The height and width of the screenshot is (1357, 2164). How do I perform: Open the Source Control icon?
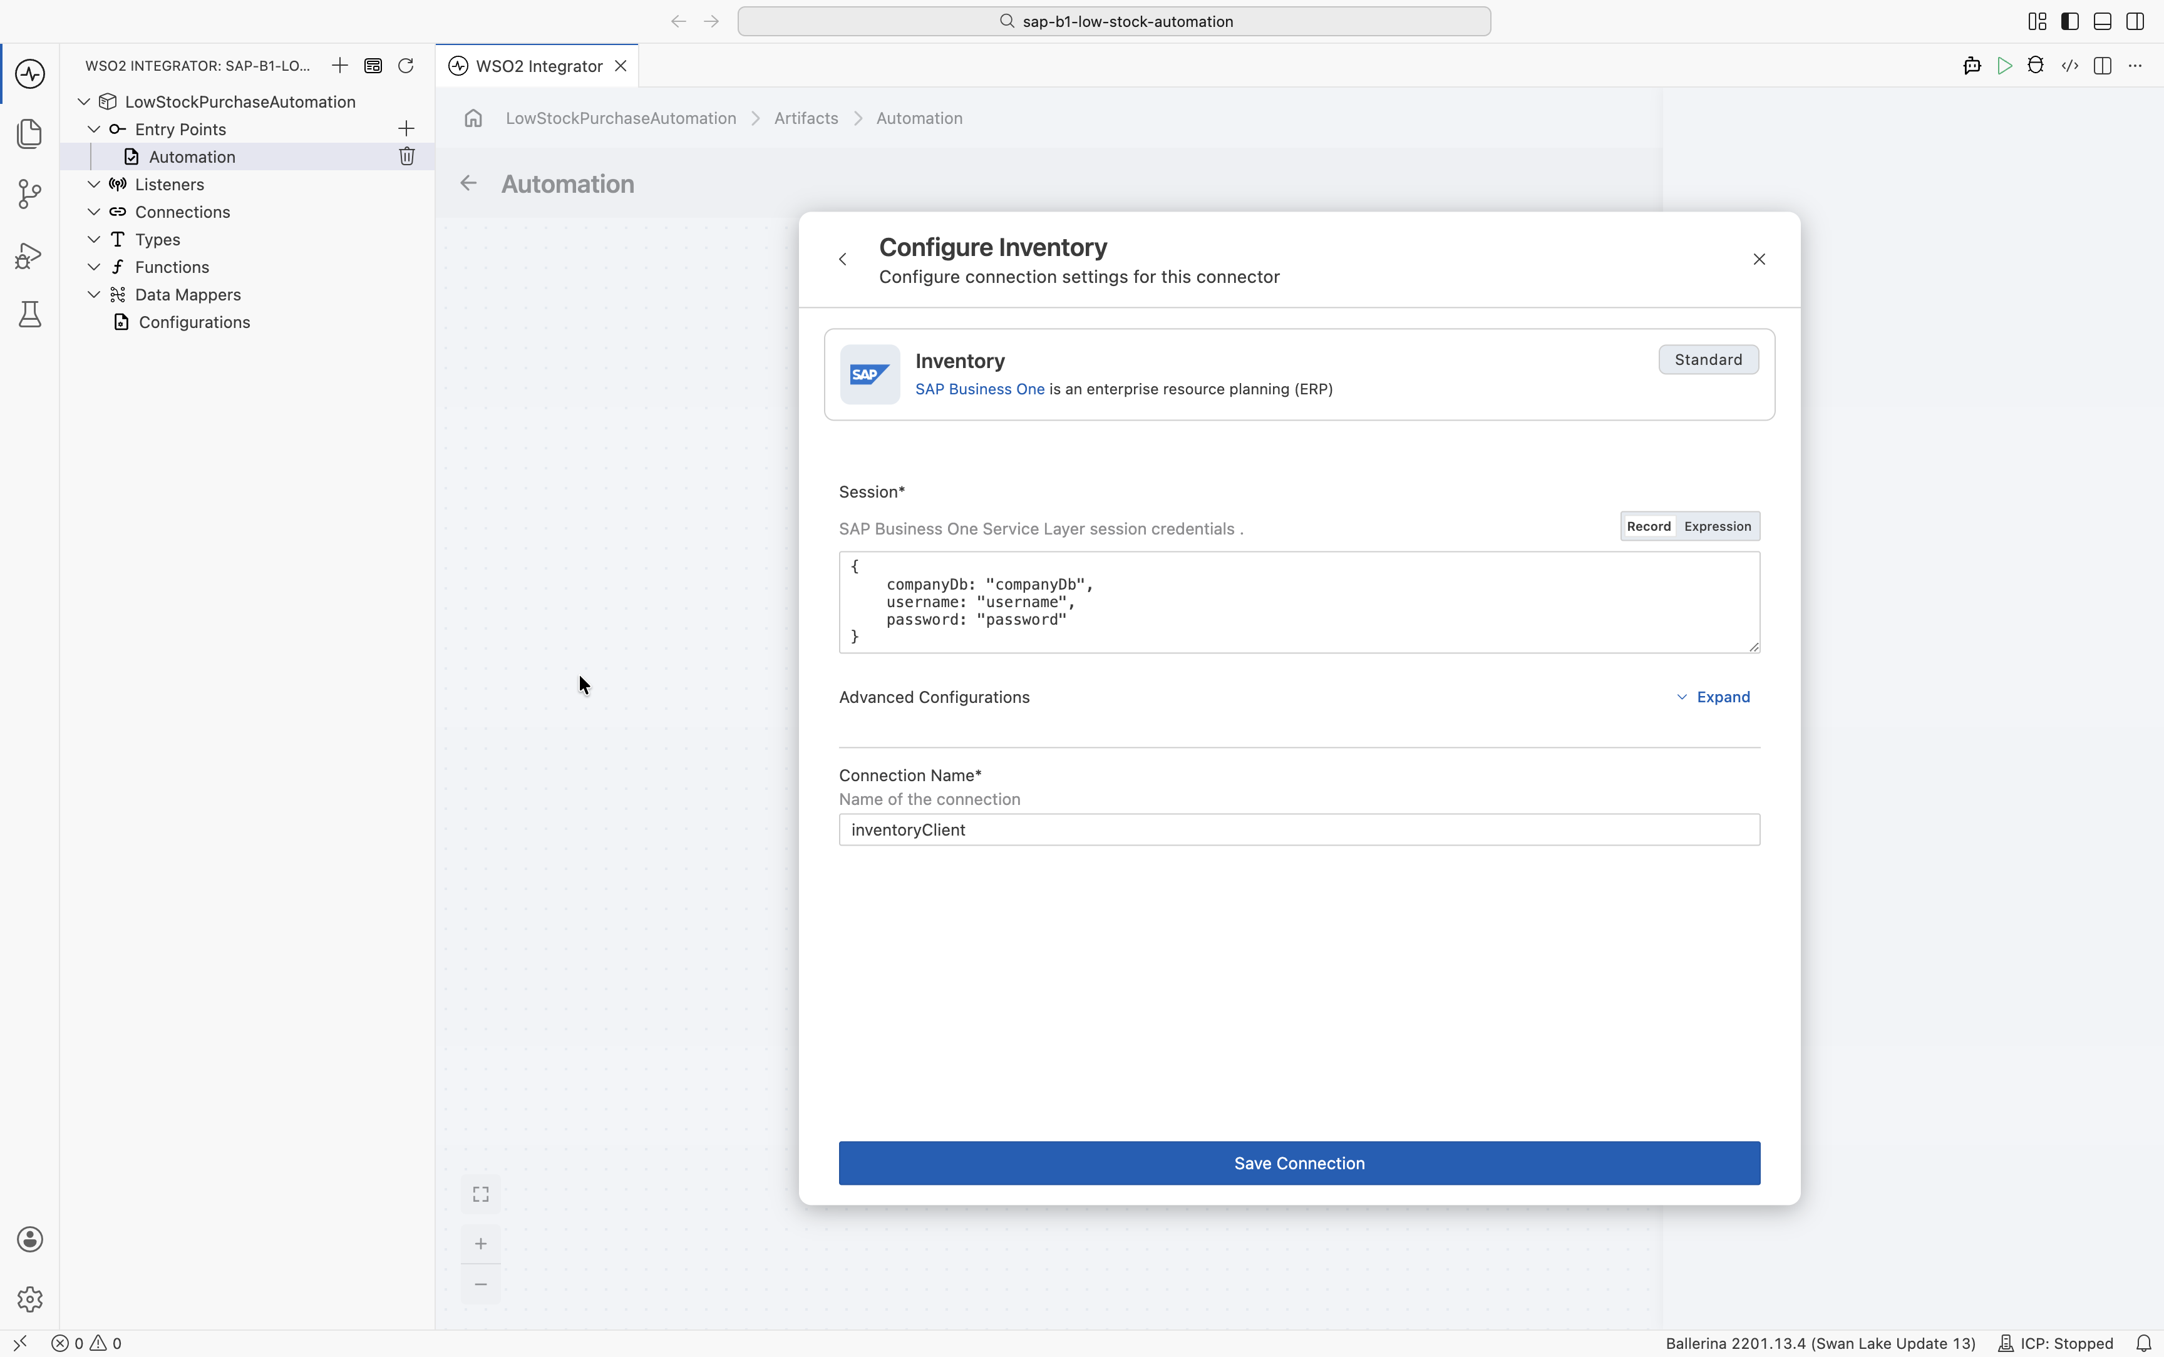(x=29, y=194)
